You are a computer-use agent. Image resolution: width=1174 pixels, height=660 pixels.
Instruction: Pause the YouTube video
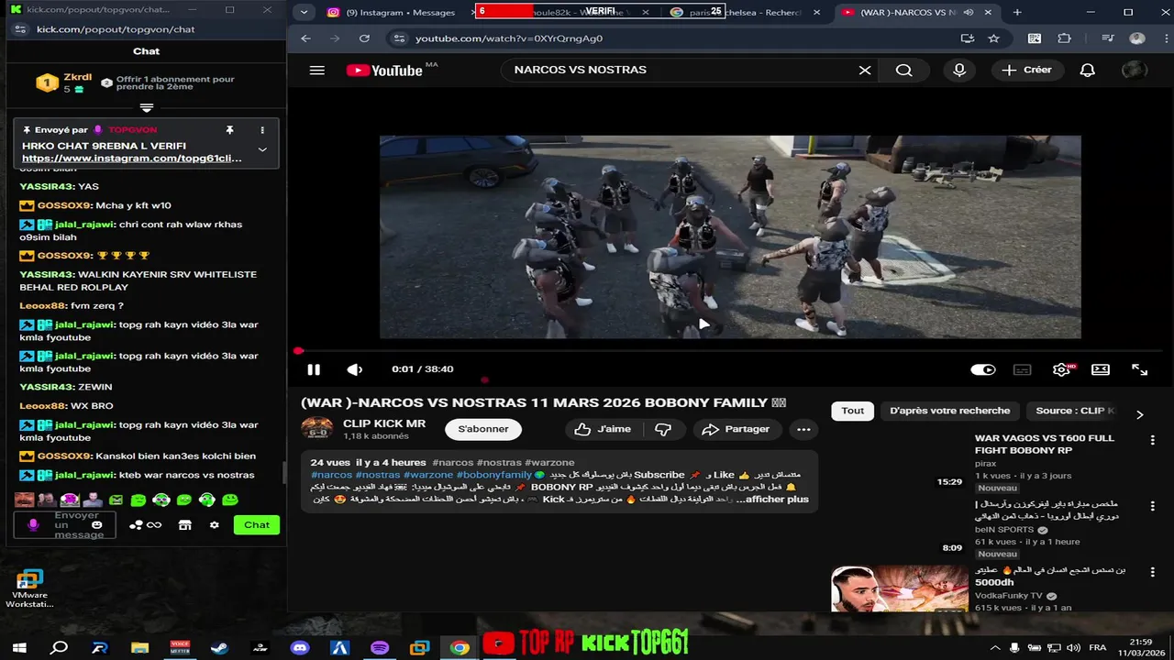[314, 369]
